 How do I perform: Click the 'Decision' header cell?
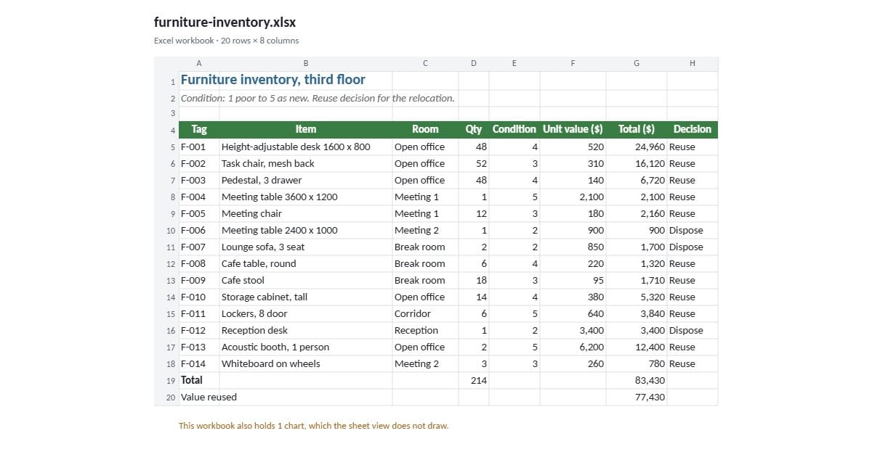[693, 129]
